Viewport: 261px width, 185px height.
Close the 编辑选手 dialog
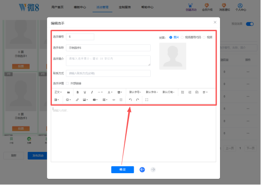(215, 22)
